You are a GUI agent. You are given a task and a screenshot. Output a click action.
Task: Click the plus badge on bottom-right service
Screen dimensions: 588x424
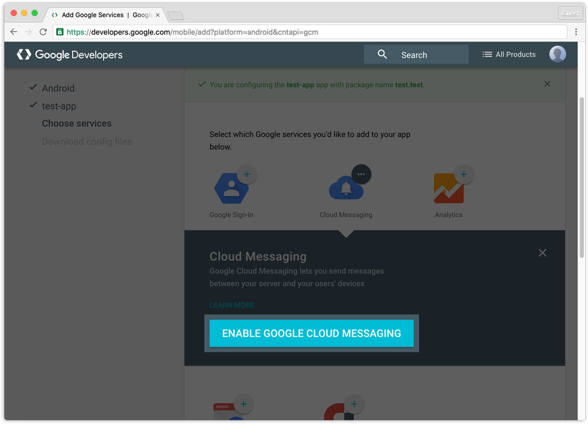coord(354,404)
